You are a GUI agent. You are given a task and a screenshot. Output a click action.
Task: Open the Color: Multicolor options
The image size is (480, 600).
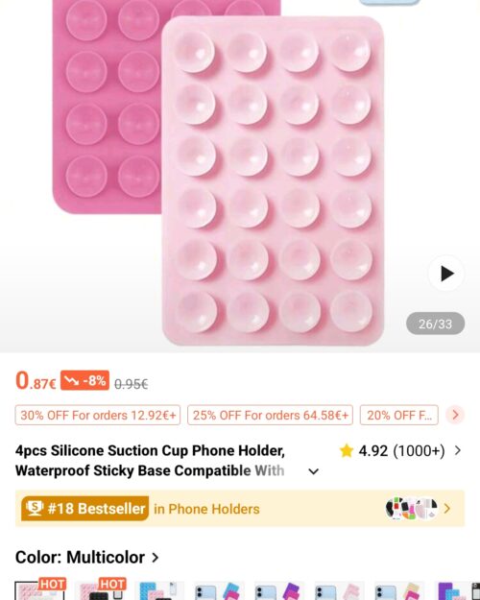coord(87,557)
